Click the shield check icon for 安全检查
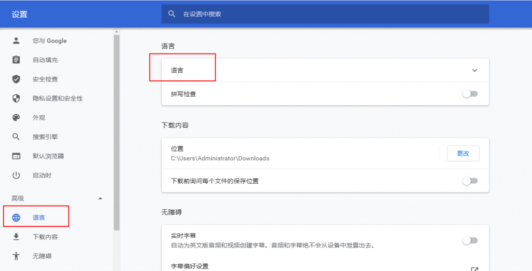Image resolution: width=532 pixels, height=271 pixels. pyautogui.click(x=16, y=79)
